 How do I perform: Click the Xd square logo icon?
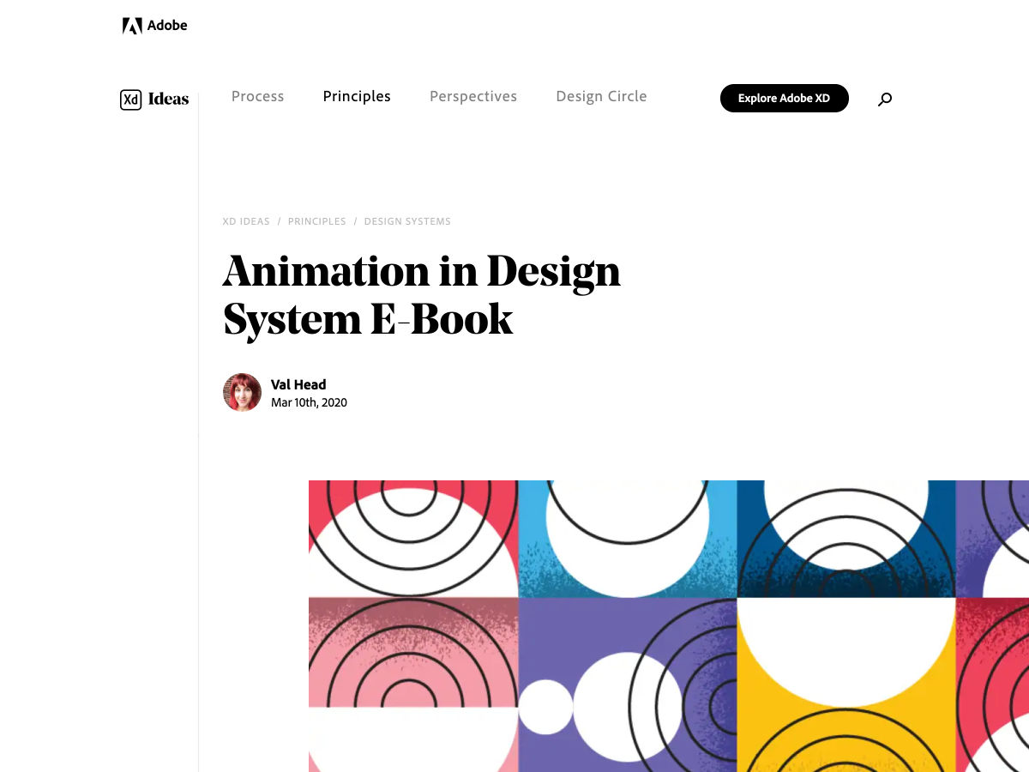(x=130, y=100)
